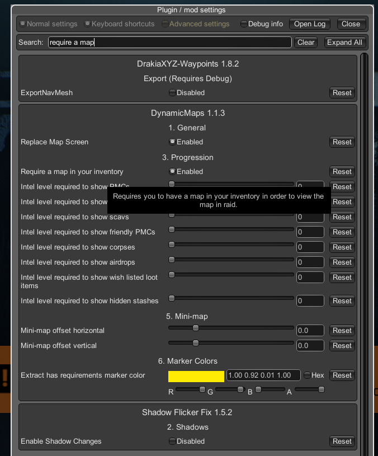The height and width of the screenshot is (456, 378).
Task: Click the G color channel slider
Action: coord(229,389)
